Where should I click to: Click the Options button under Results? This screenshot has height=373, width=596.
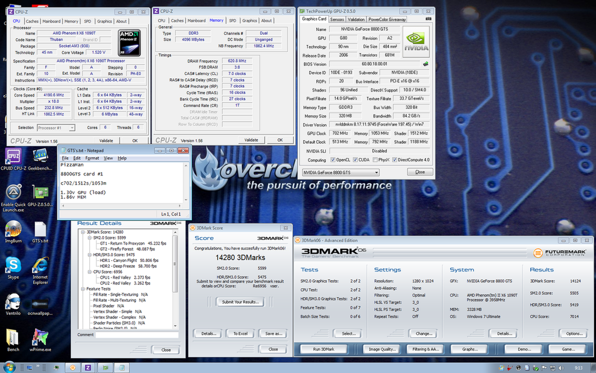[574, 334]
